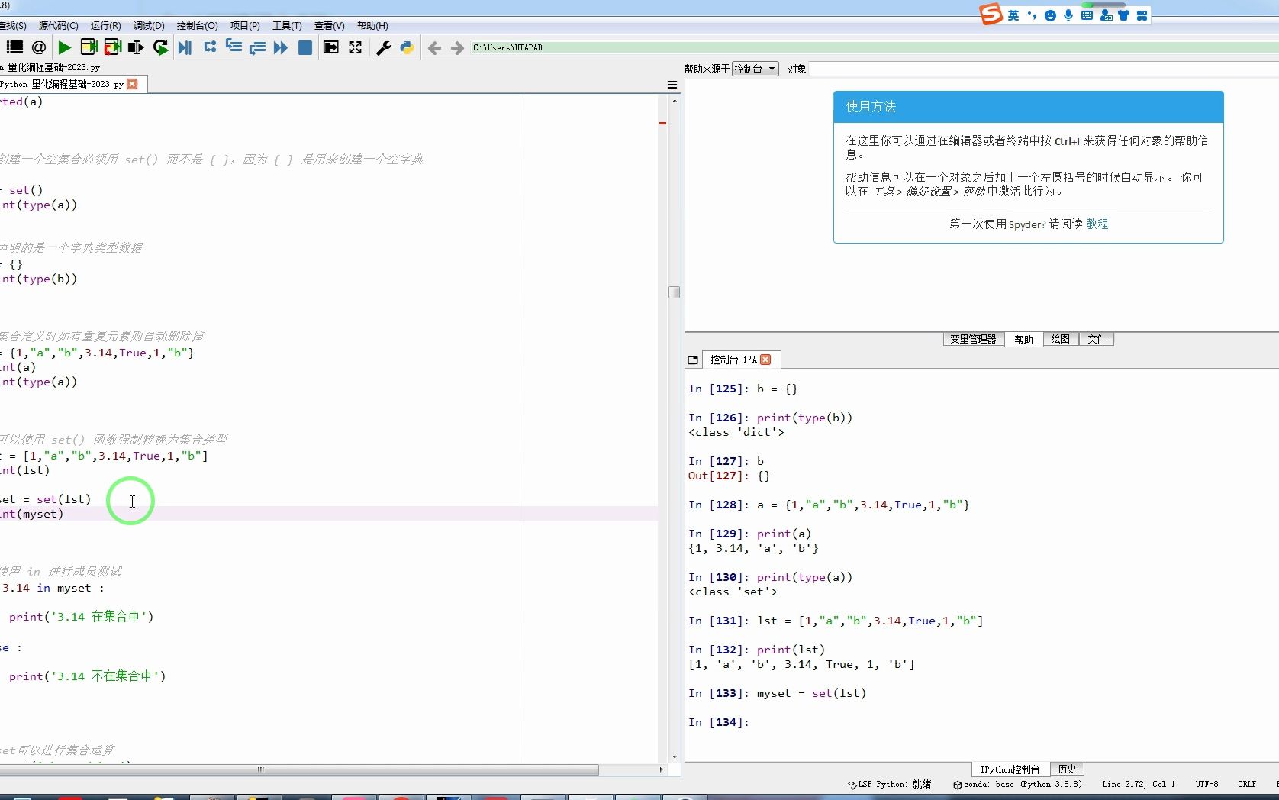Click the 对象 input field in help pane
Screen dimensions: 1279x800
[x=1043, y=69]
